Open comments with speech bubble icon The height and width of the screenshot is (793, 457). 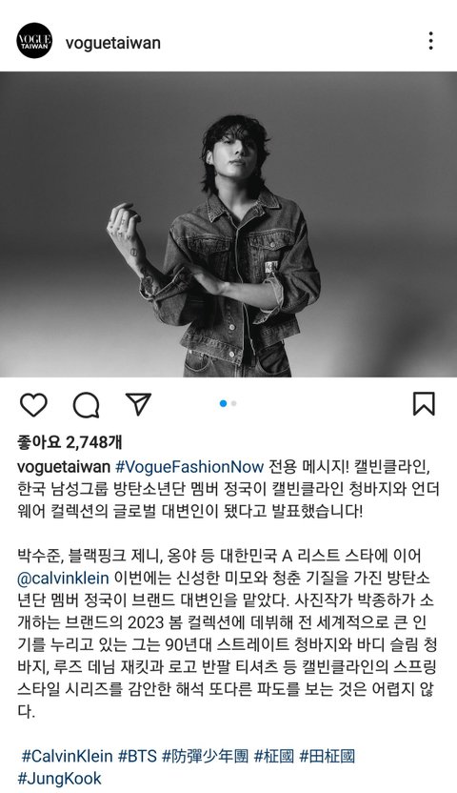point(86,405)
